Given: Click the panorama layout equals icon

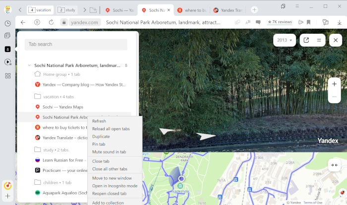Looking at the screenshot, I should click(319, 40).
